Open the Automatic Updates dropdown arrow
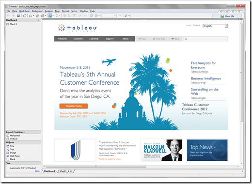252x184 pixels. point(53,15)
